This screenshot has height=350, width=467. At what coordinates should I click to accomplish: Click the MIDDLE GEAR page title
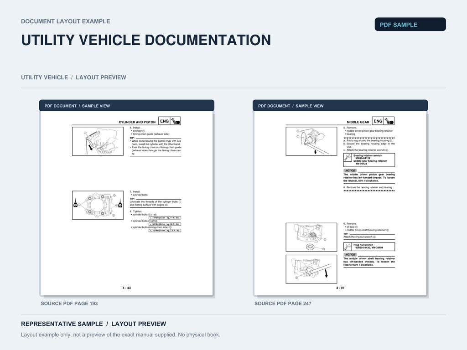(358, 122)
